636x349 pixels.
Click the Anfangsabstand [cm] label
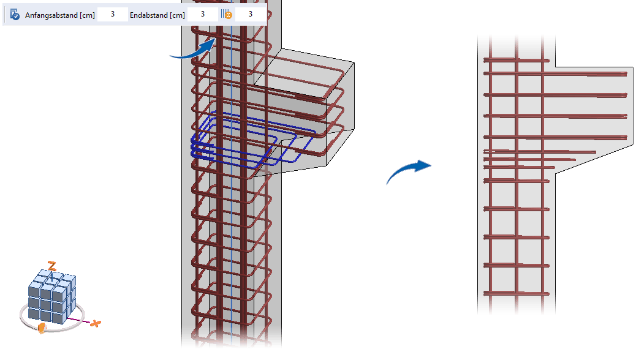pos(60,15)
